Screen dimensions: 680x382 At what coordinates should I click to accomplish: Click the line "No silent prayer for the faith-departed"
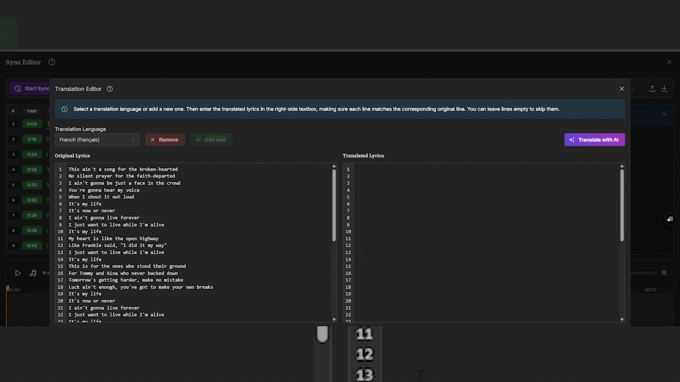[122, 176]
